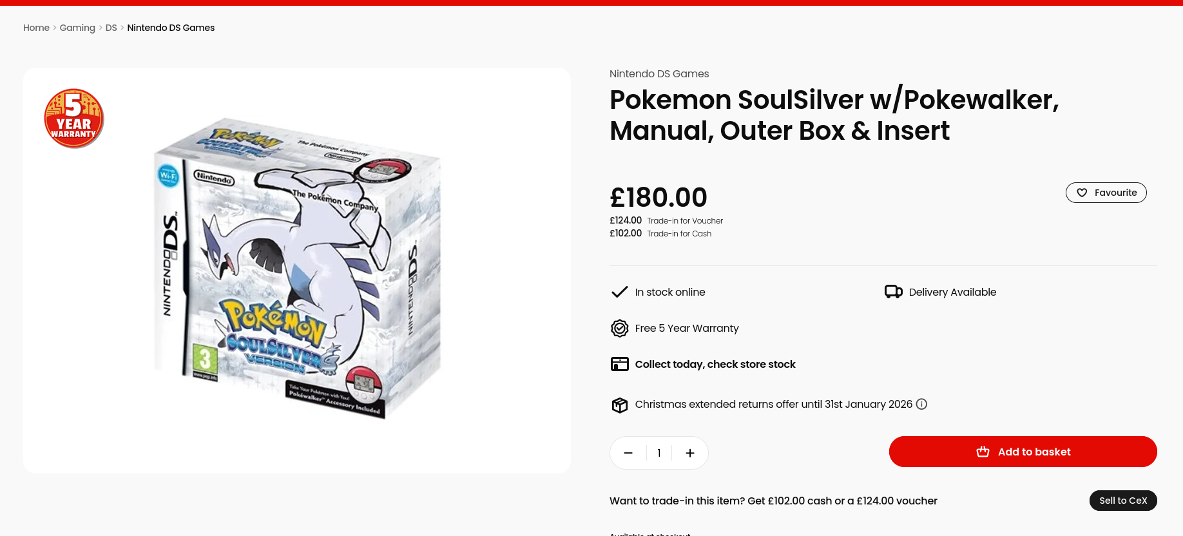
Task: Go to Home breadcrumb link
Action: point(36,28)
